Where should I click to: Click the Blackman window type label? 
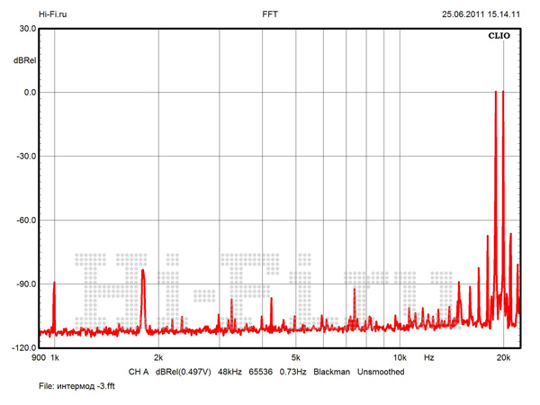click(x=331, y=371)
